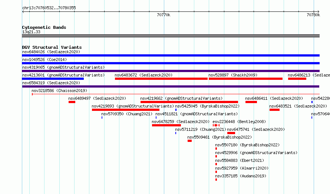
Task: Click the red bar under nsv6483521
Action: pyautogui.click(x=274, y=110)
